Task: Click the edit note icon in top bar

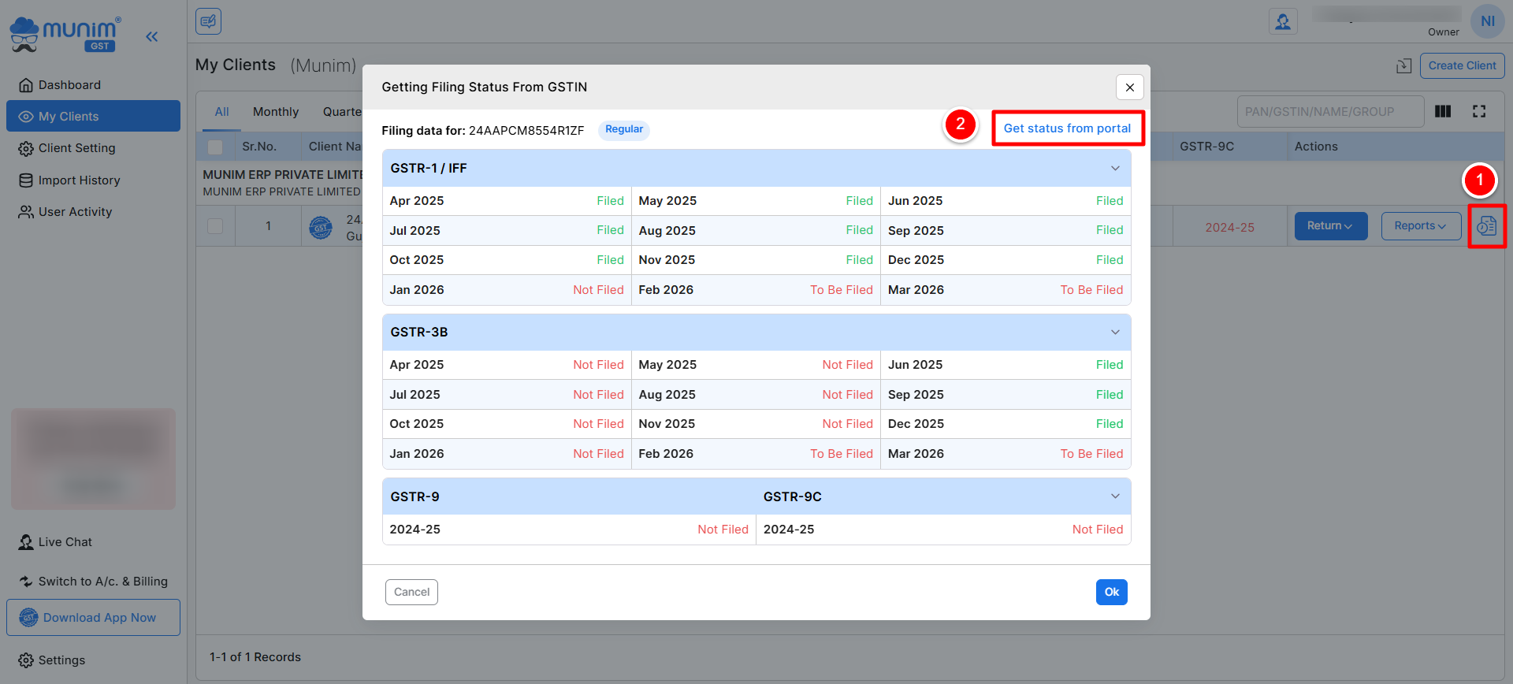Action: click(209, 21)
